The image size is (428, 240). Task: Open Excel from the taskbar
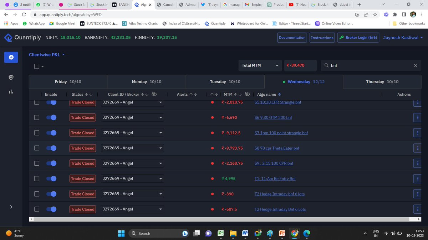click(221, 233)
